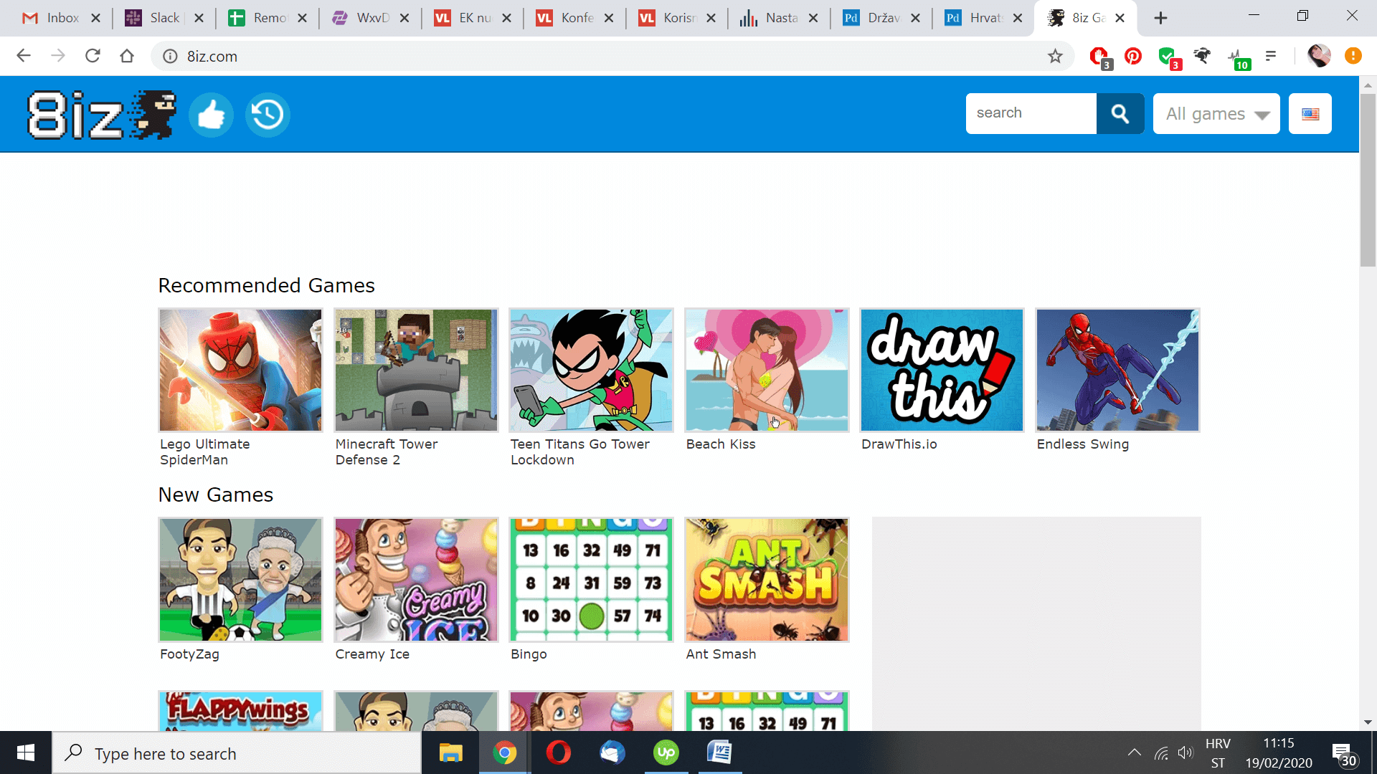
Task: Click the Pinterest extension icon
Action: click(x=1133, y=56)
